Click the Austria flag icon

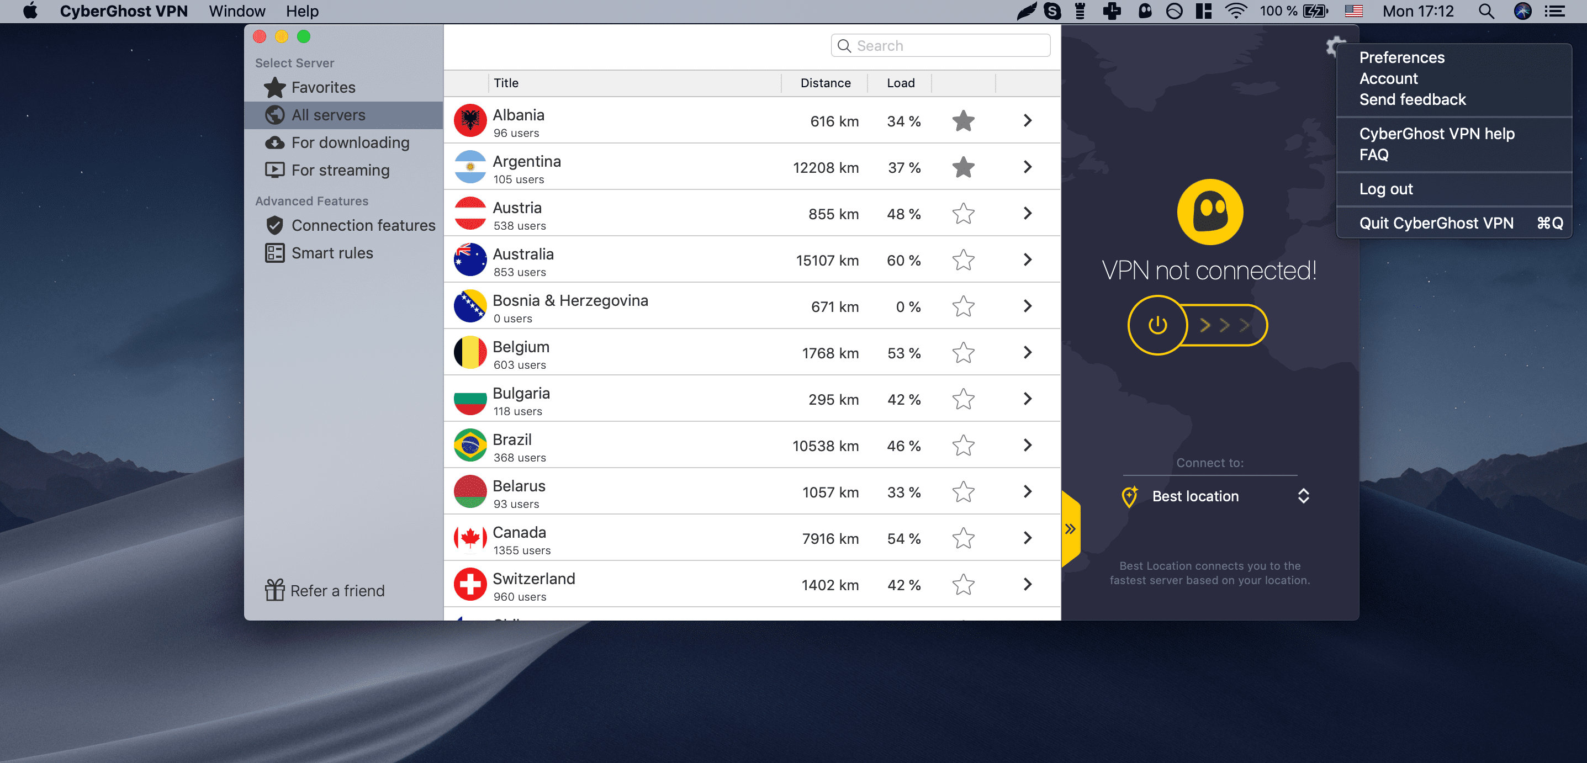tap(470, 213)
